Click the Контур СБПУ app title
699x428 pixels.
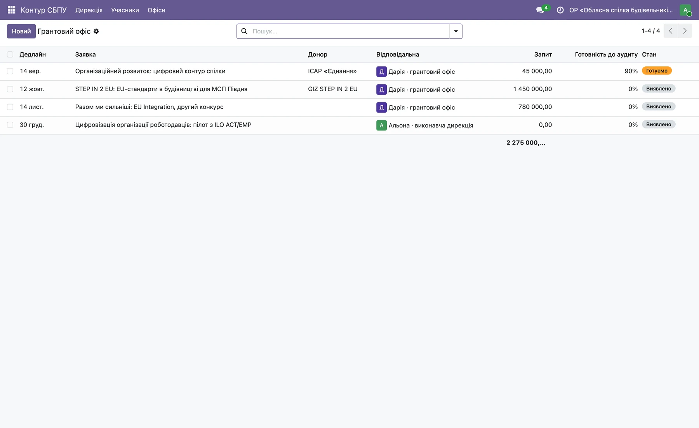43,10
